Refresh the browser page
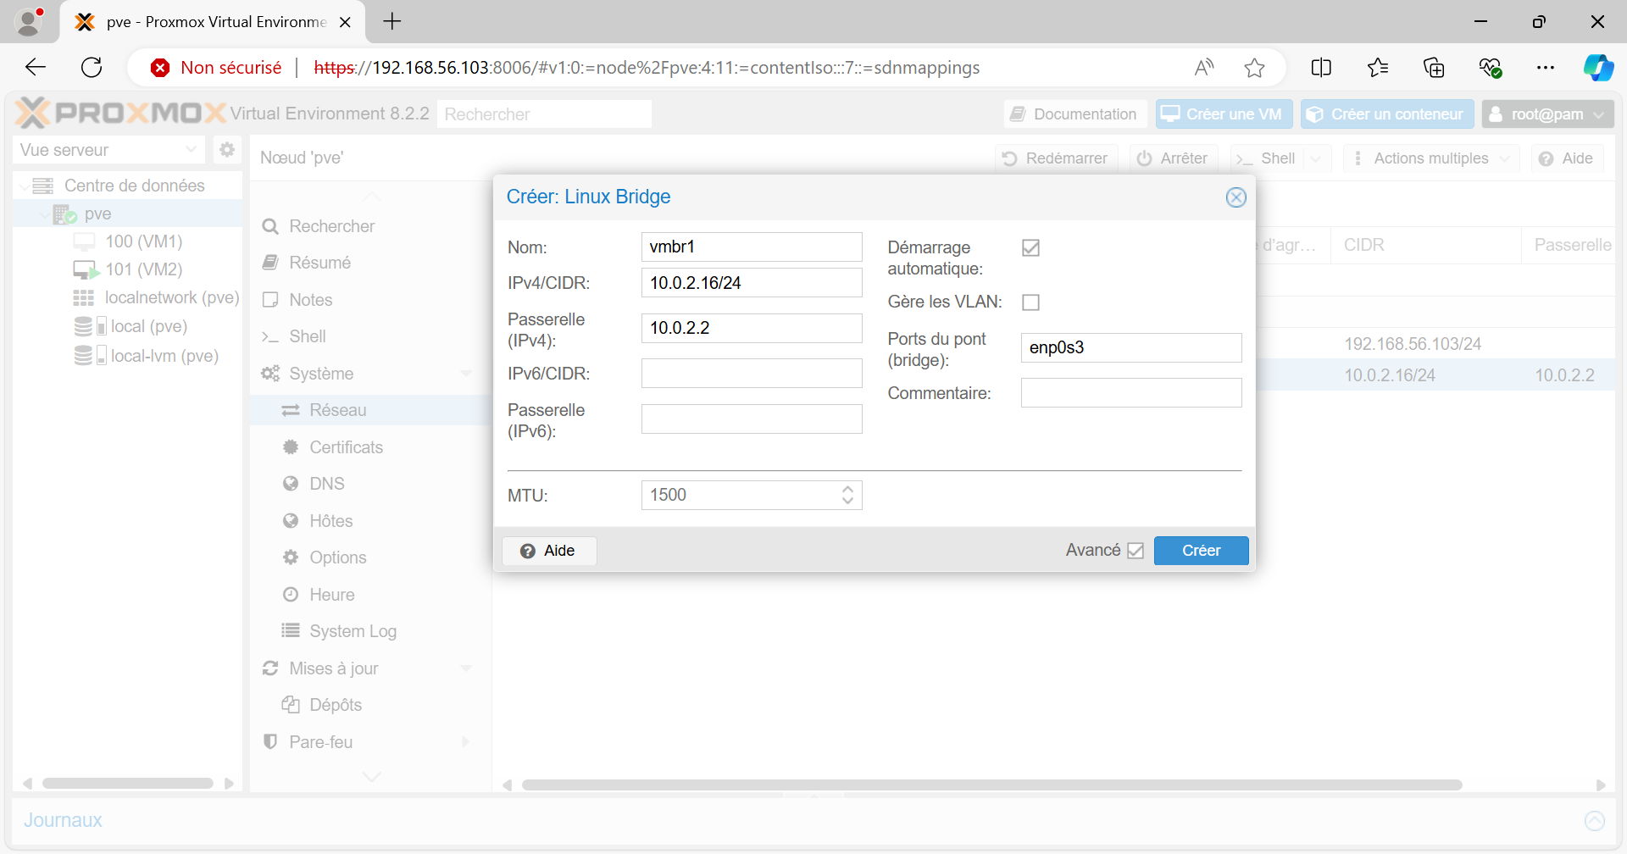The width and height of the screenshot is (1627, 854). pos(92,68)
